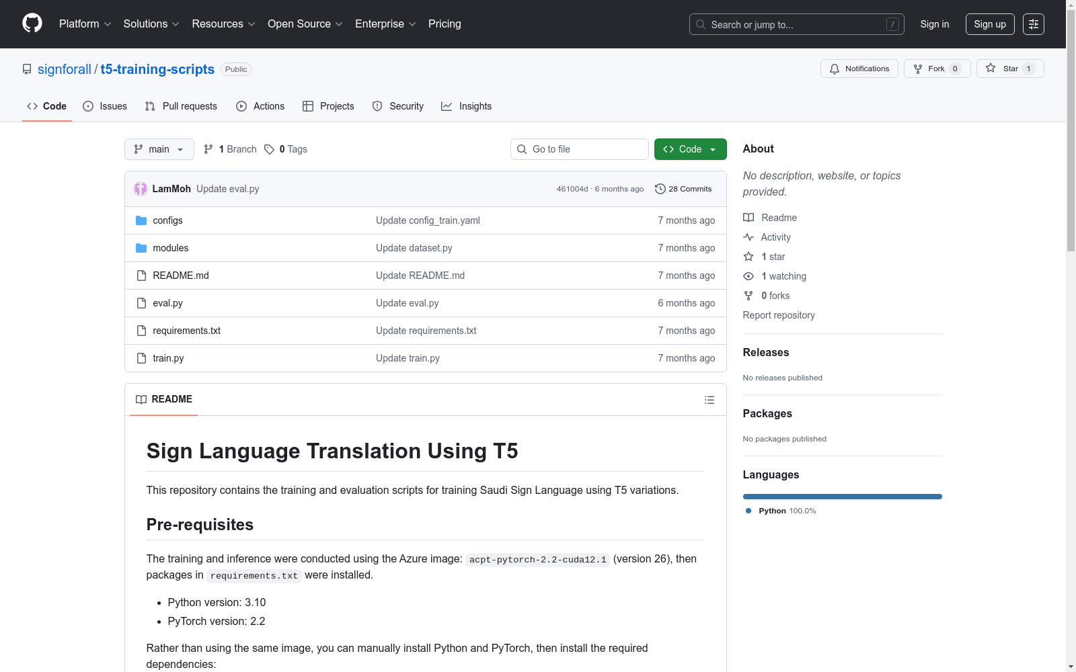The width and height of the screenshot is (1076, 672).
Task: Click the Sign in link
Action: (x=935, y=24)
